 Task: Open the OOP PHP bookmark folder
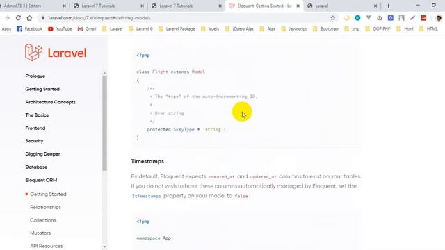pyautogui.click(x=378, y=28)
